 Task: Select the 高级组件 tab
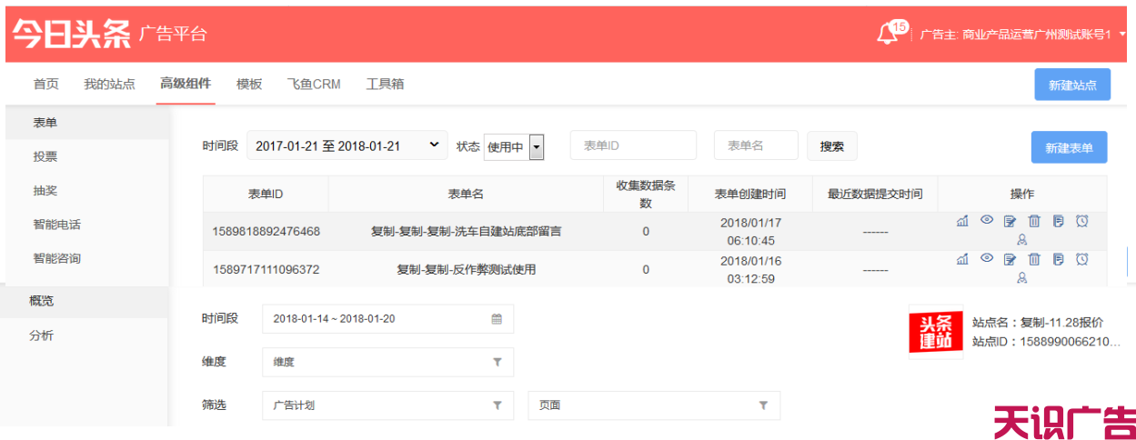pyautogui.click(x=186, y=84)
